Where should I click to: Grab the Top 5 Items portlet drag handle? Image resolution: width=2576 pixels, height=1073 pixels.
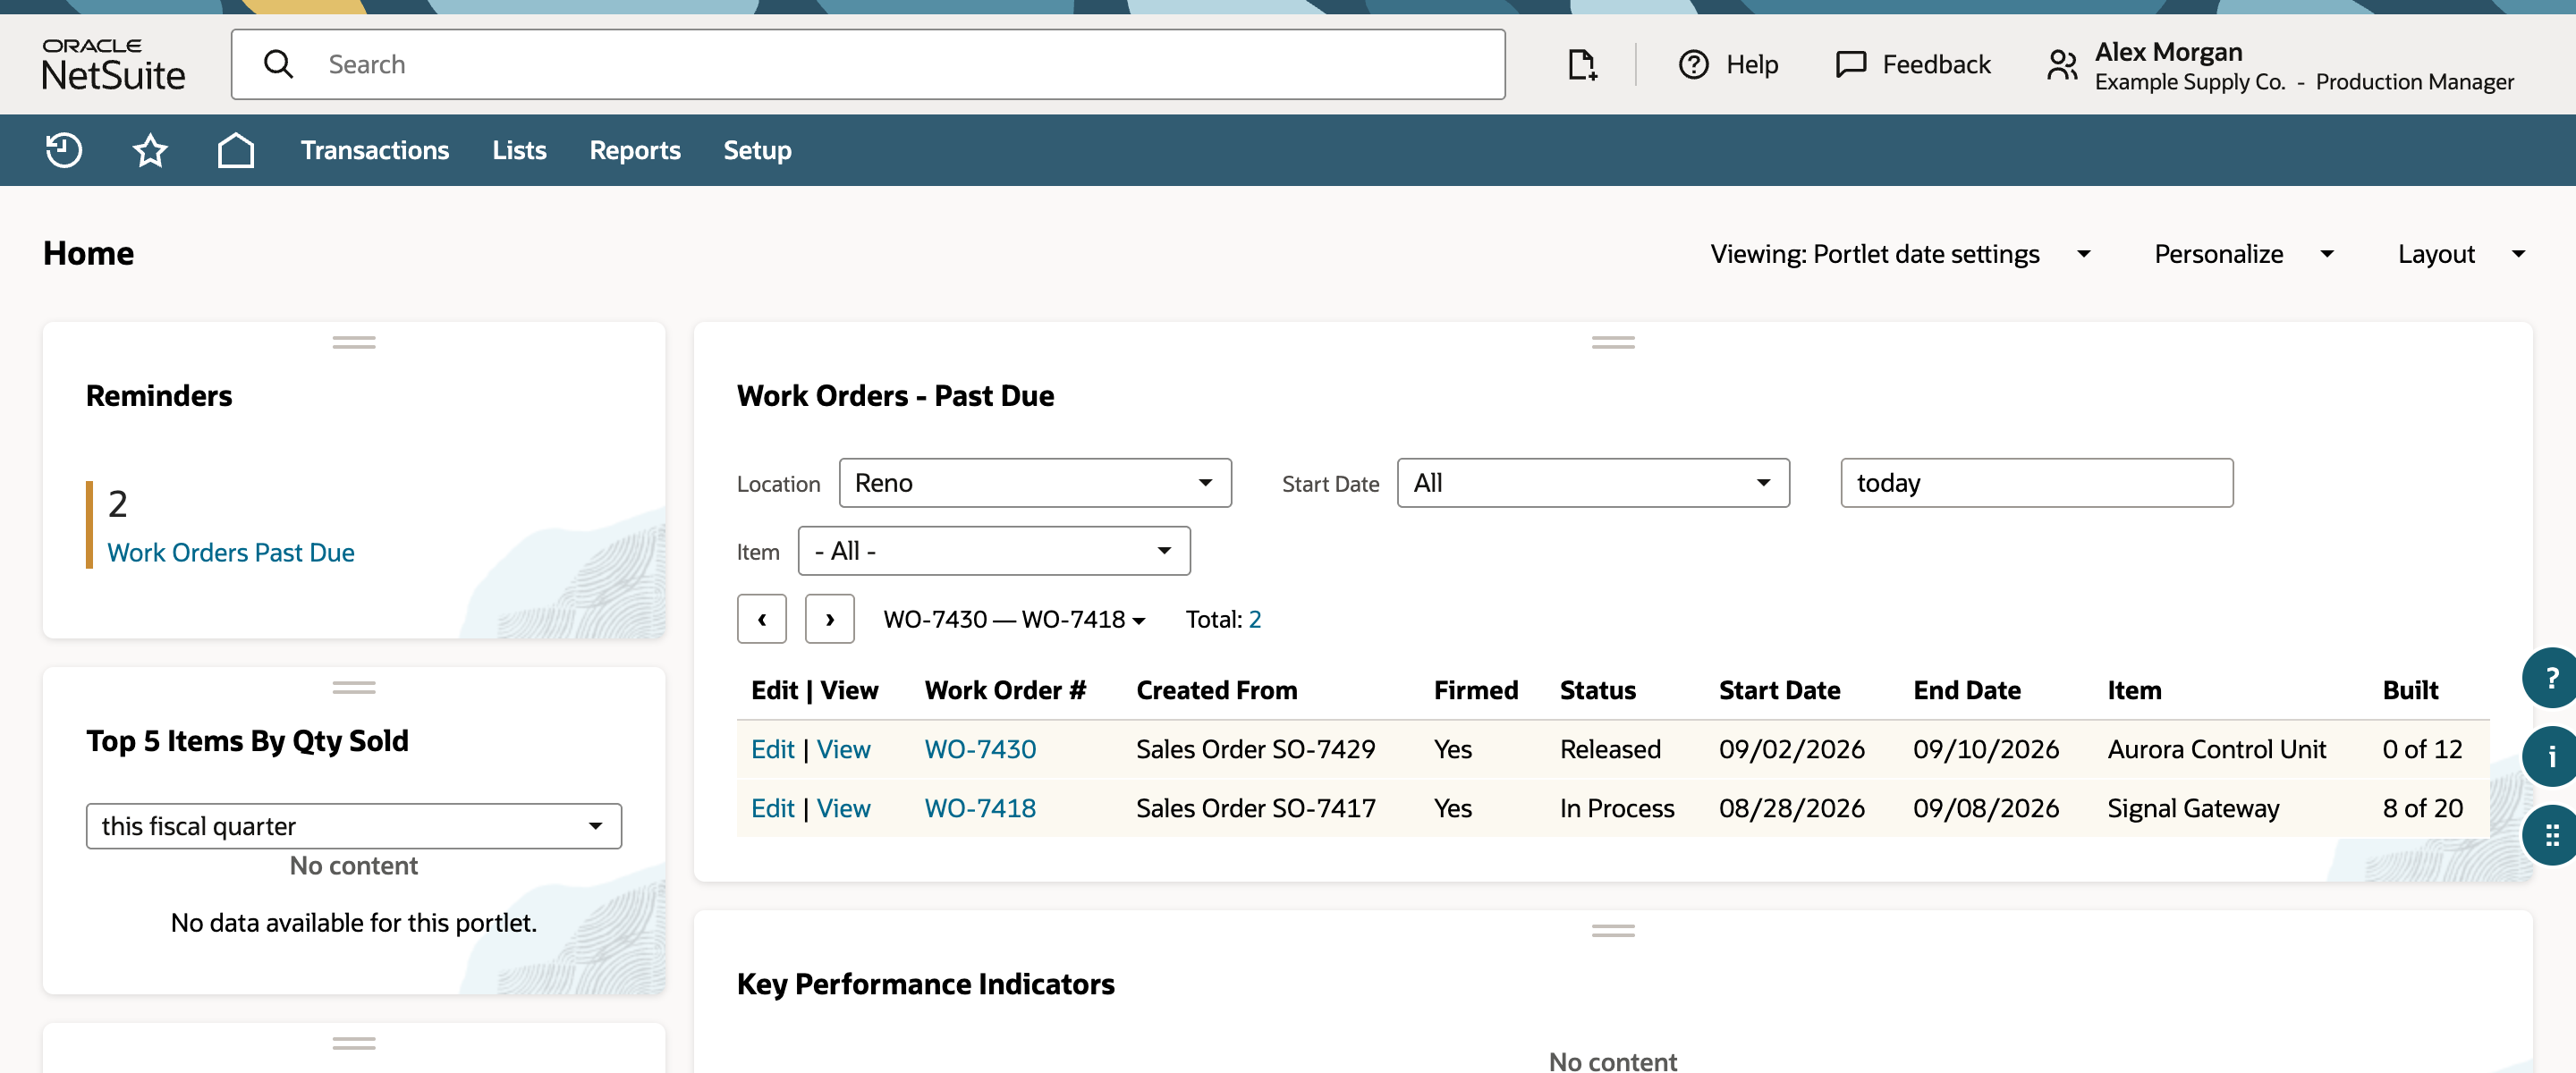coord(354,687)
